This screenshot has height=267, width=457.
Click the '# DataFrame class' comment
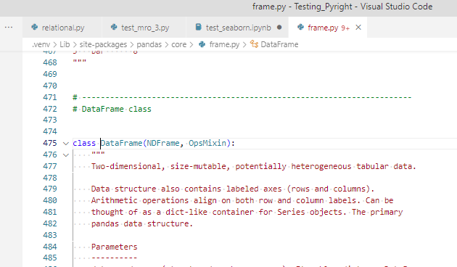click(112, 109)
